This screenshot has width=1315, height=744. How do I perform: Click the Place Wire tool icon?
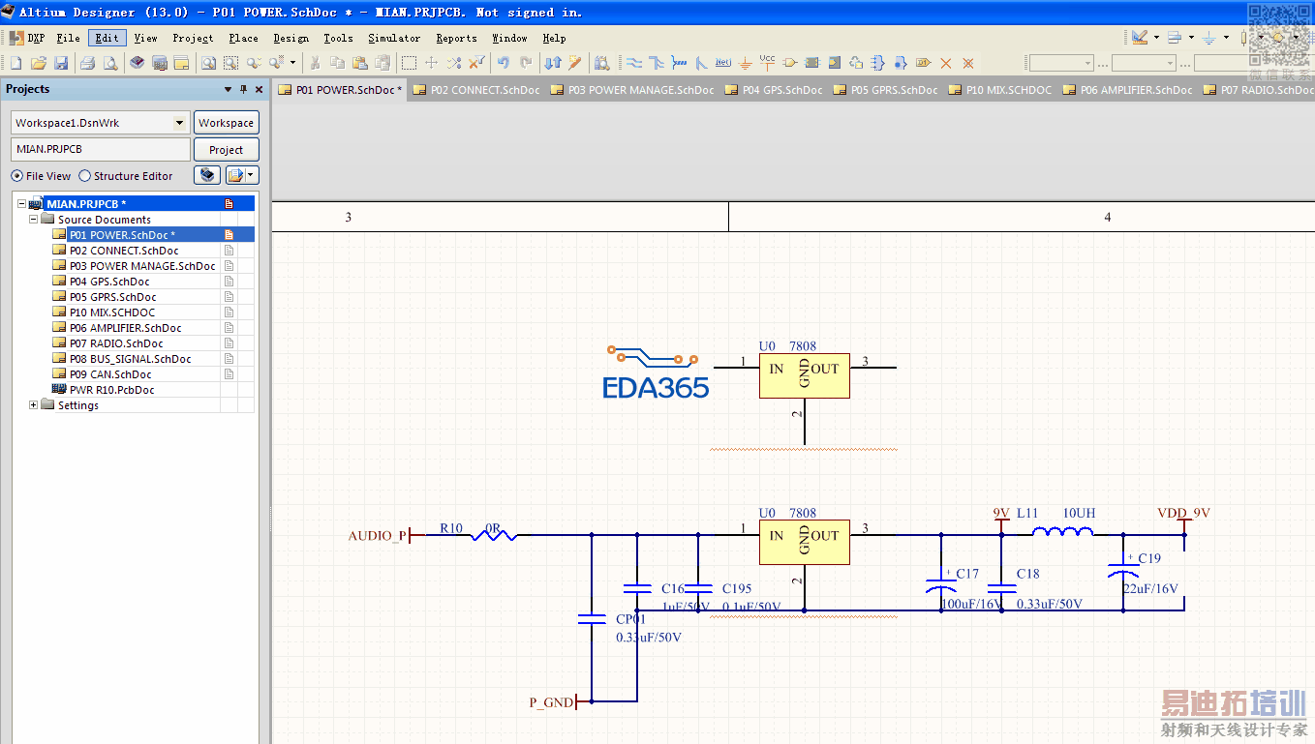pyautogui.click(x=633, y=63)
